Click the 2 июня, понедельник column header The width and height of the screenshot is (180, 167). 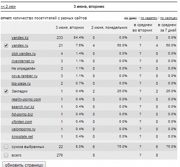click(109, 28)
